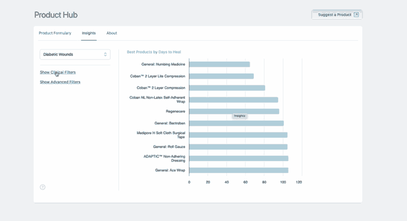
Task: Open the Diabetic Wounds dropdown
Action: [x=75, y=54]
